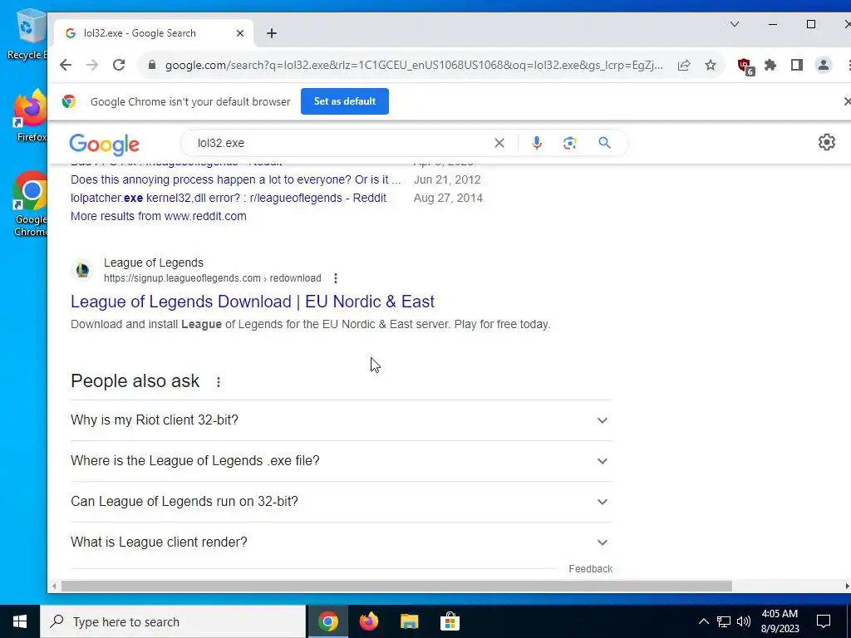Set Chrome as default browser
Screen dimensions: 851x638
coord(345,101)
